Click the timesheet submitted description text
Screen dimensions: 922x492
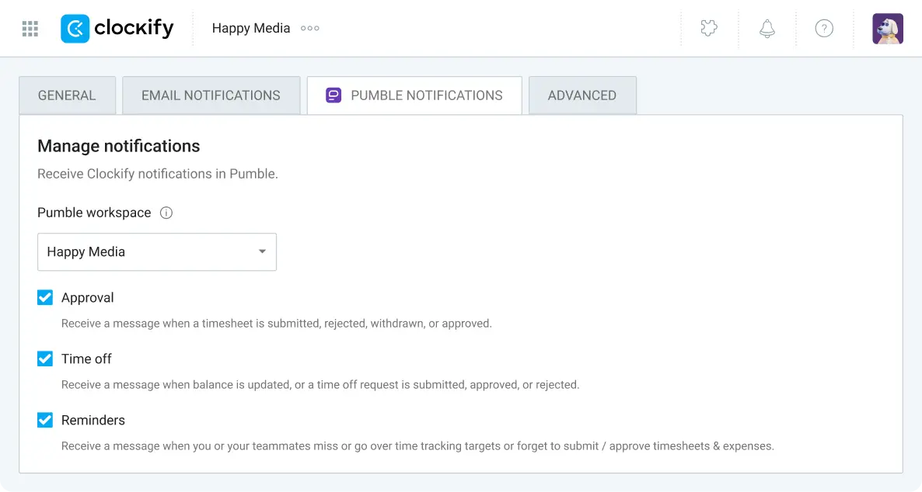tap(276, 324)
